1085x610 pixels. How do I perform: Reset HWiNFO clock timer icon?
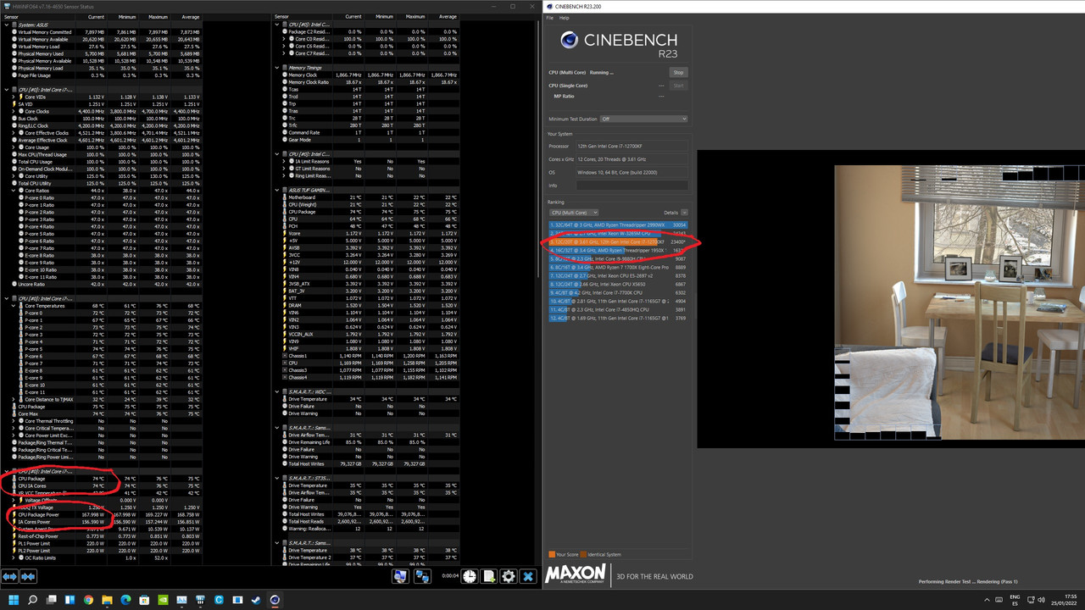[470, 576]
